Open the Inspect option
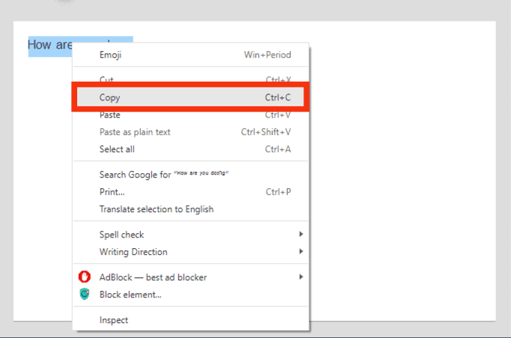The height and width of the screenshot is (338, 511). [114, 320]
